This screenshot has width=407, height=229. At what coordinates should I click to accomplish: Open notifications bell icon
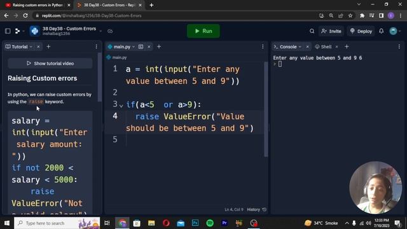tap(381, 31)
